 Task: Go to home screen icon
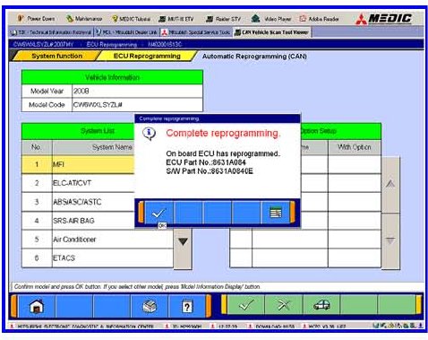pos(37,306)
